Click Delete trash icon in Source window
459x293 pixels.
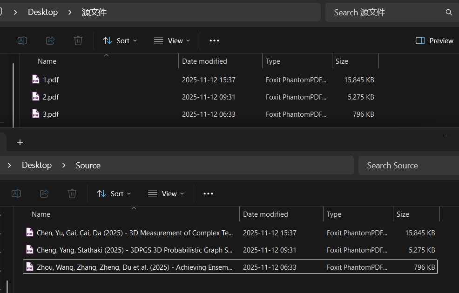point(72,193)
